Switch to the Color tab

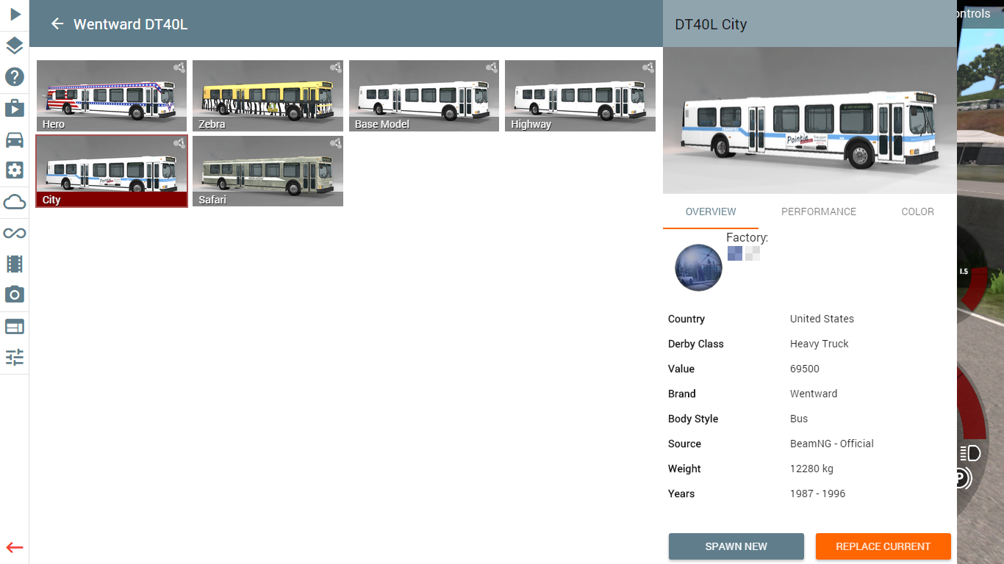[x=917, y=211]
